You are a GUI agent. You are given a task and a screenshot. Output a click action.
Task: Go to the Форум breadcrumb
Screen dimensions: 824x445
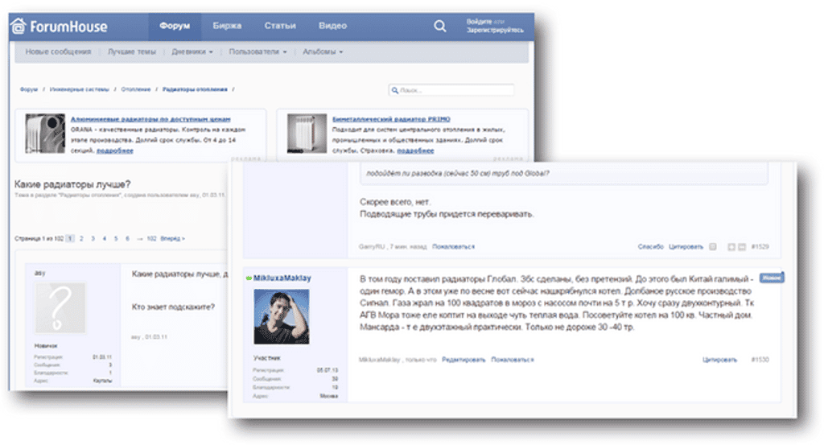coord(29,90)
